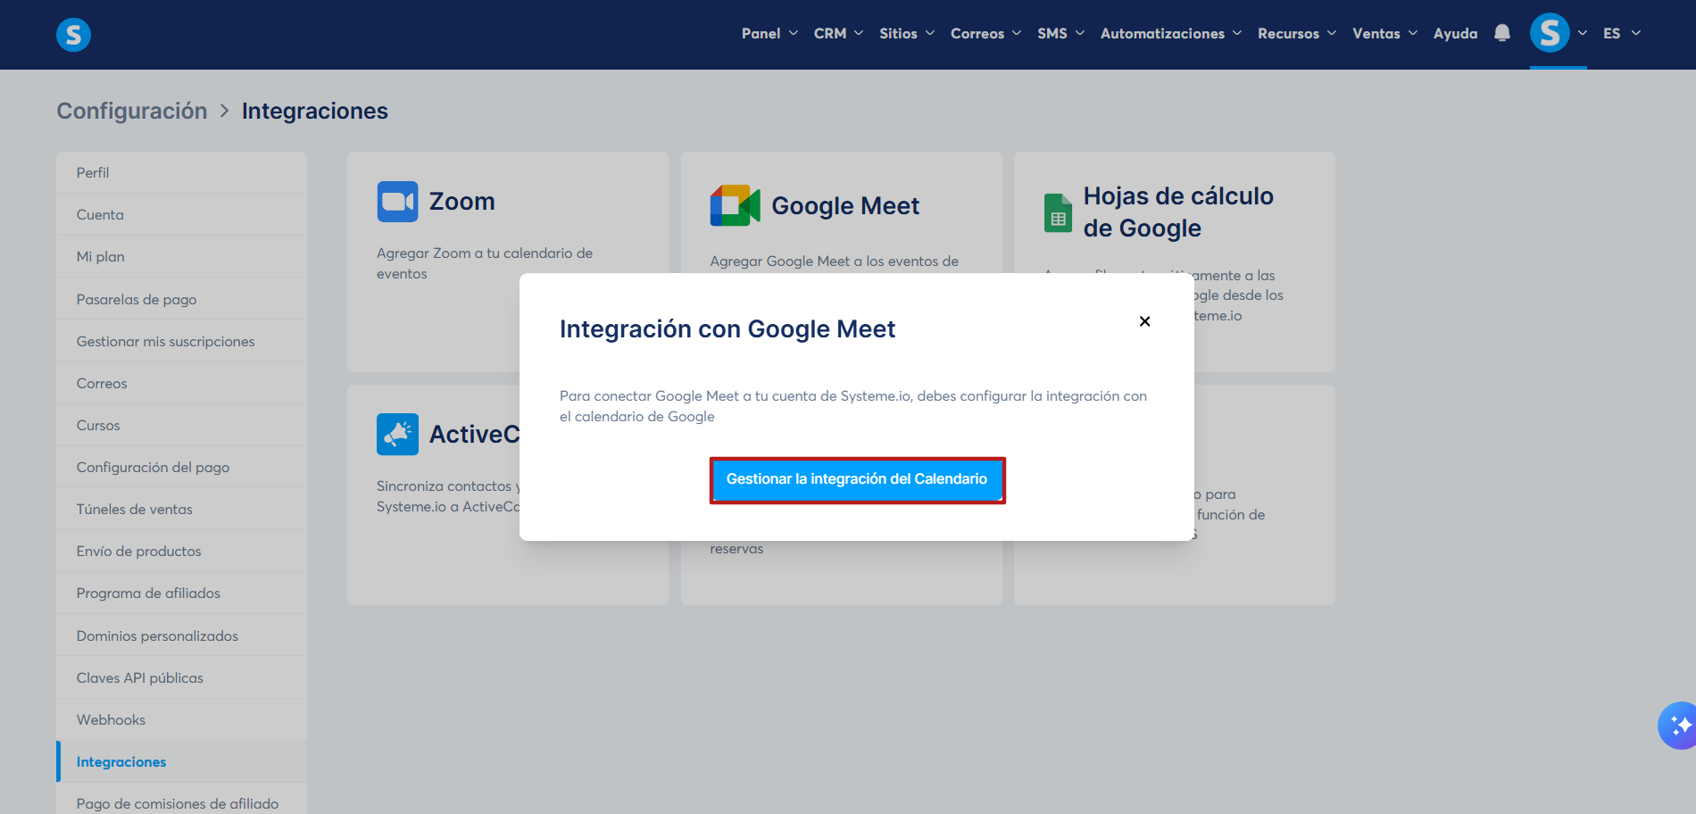Expand the Recursos dropdown menu

[1297, 33]
